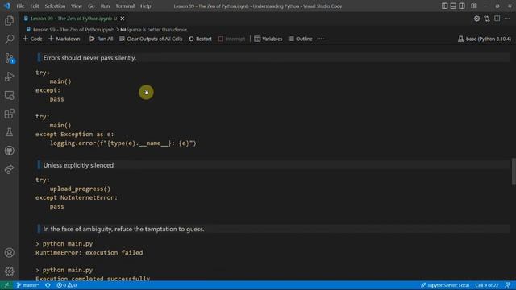The image size is (516, 290).
Task: Click the upload_progress() code line
Action: [80, 188]
